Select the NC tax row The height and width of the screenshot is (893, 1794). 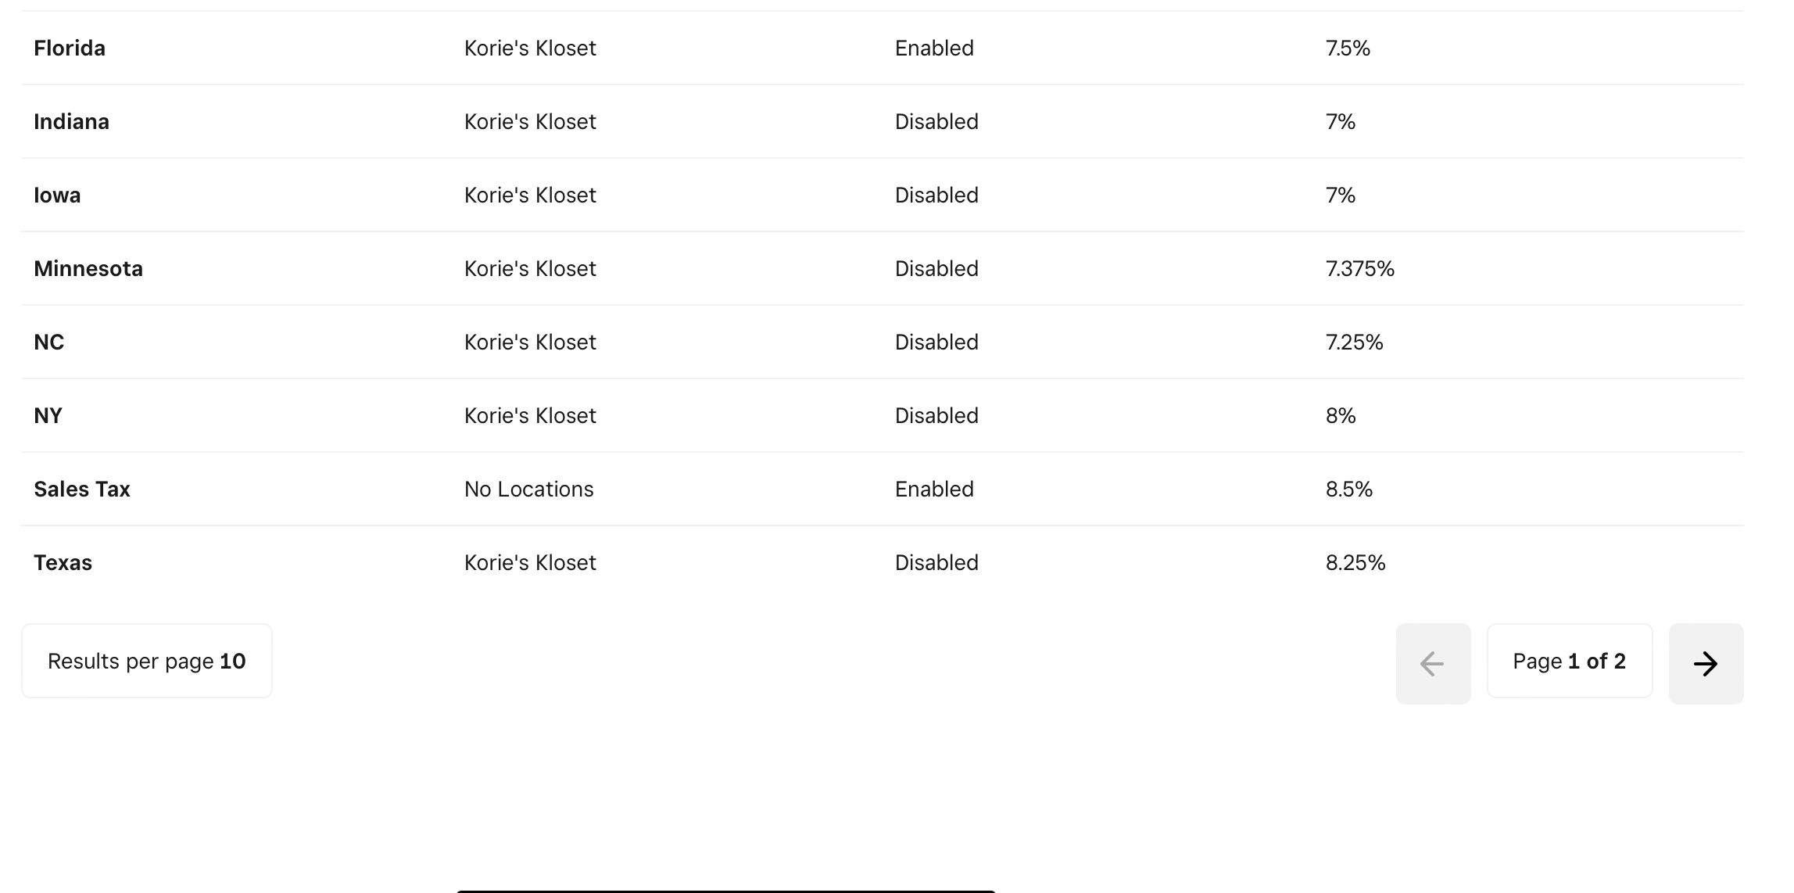(882, 342)
